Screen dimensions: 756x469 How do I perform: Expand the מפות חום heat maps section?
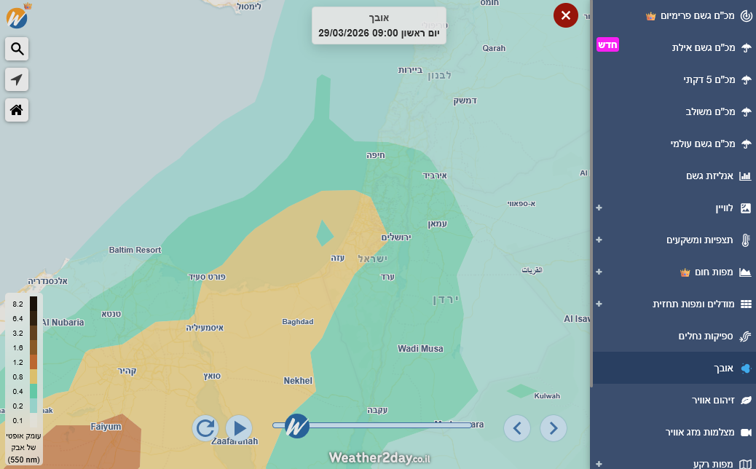pyautogui.click(x=599, y=272)
